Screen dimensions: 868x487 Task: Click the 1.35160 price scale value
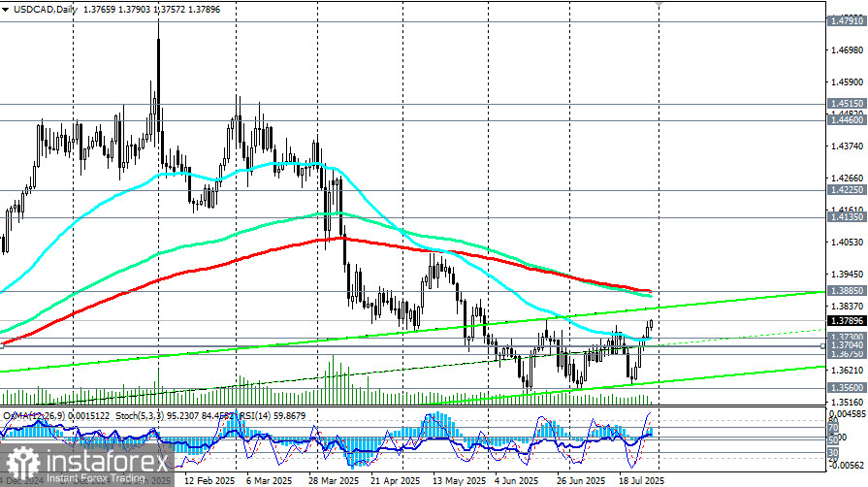[x=847, y=403]
